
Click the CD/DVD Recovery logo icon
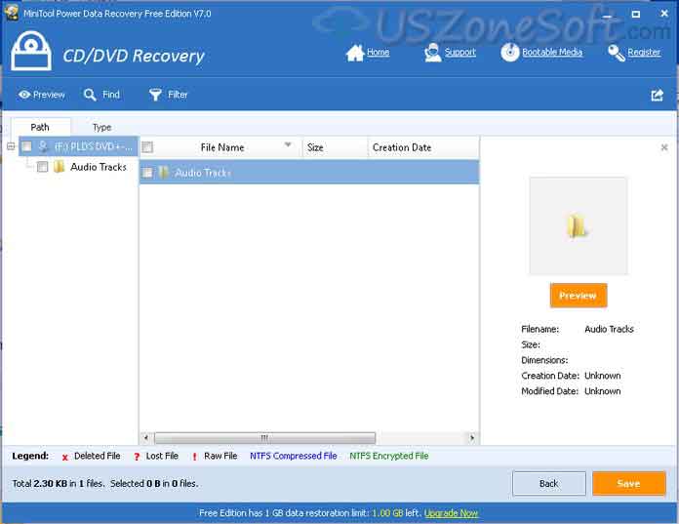(31, 51)
